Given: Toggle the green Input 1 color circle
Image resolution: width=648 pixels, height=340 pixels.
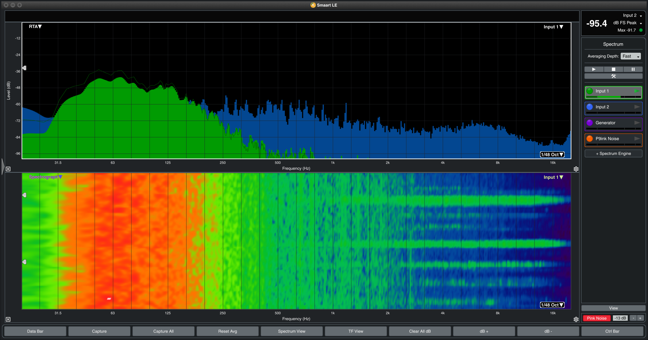Looking at the screenshot, I should [590, 91].
